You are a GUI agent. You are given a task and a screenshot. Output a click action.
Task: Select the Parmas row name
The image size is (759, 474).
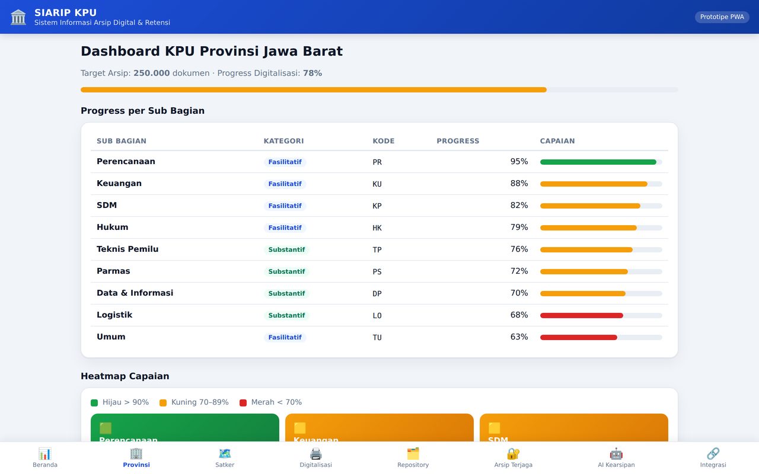pyautogui.click(x=113, y=271)
